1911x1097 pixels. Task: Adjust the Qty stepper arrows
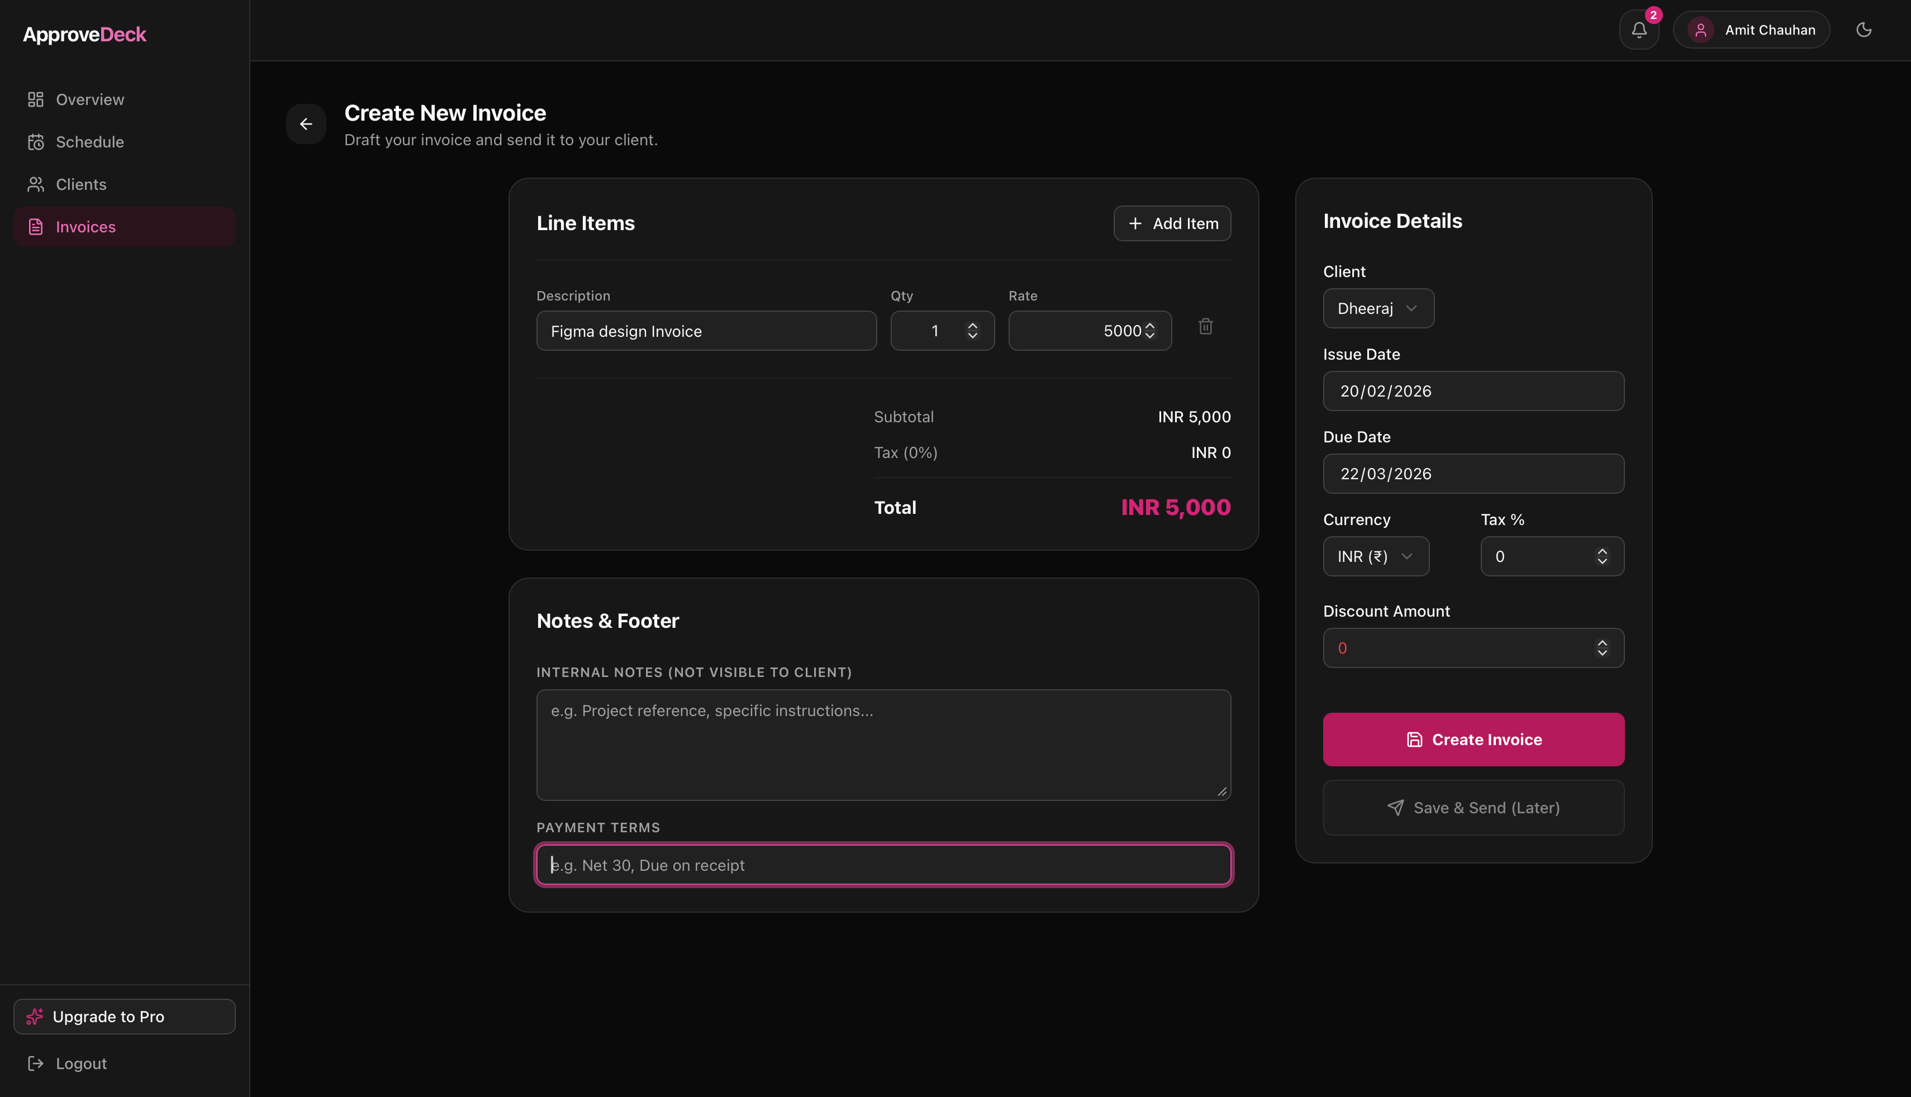[972, 331]
